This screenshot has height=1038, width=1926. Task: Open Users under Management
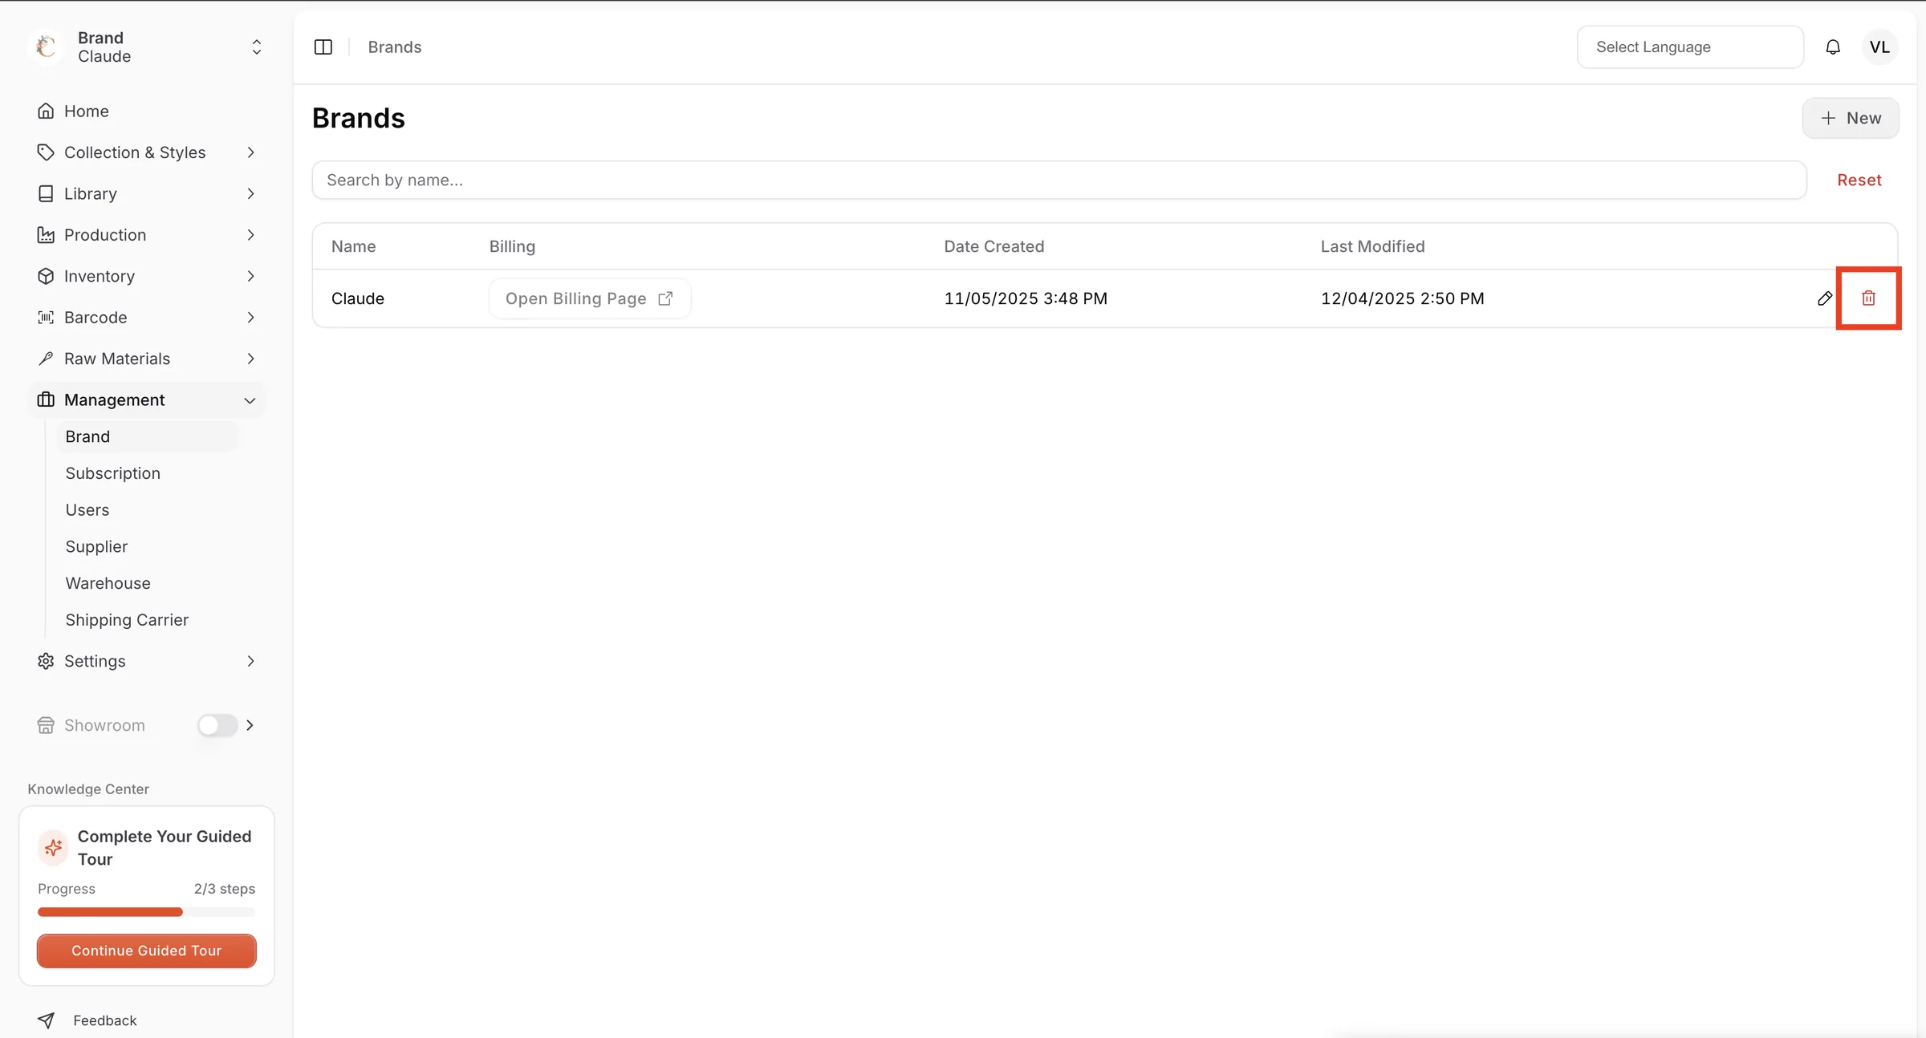[87, 510]
